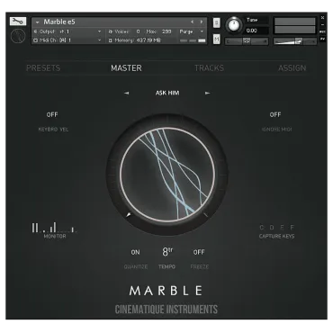
Task: Click the ASK HIM preset name
Action: tap(167, 93)
